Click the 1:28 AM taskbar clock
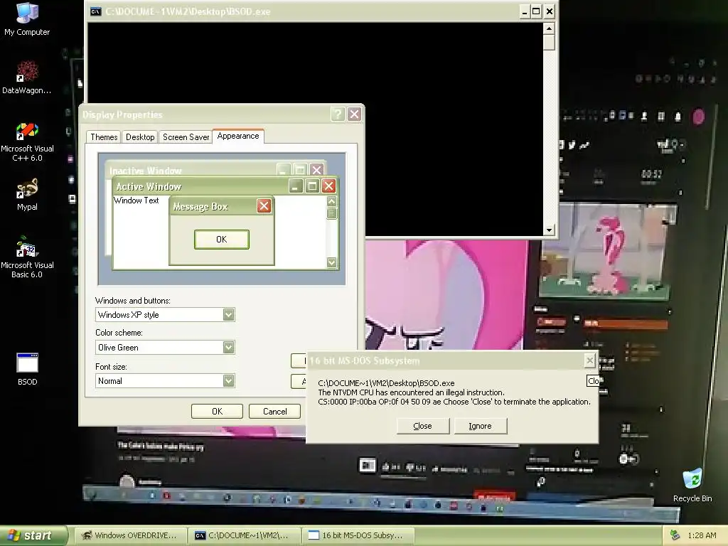728x546 pixels. point(702,535)
